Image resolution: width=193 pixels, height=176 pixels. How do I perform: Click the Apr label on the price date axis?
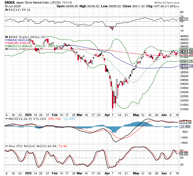(x=107, y=115)
